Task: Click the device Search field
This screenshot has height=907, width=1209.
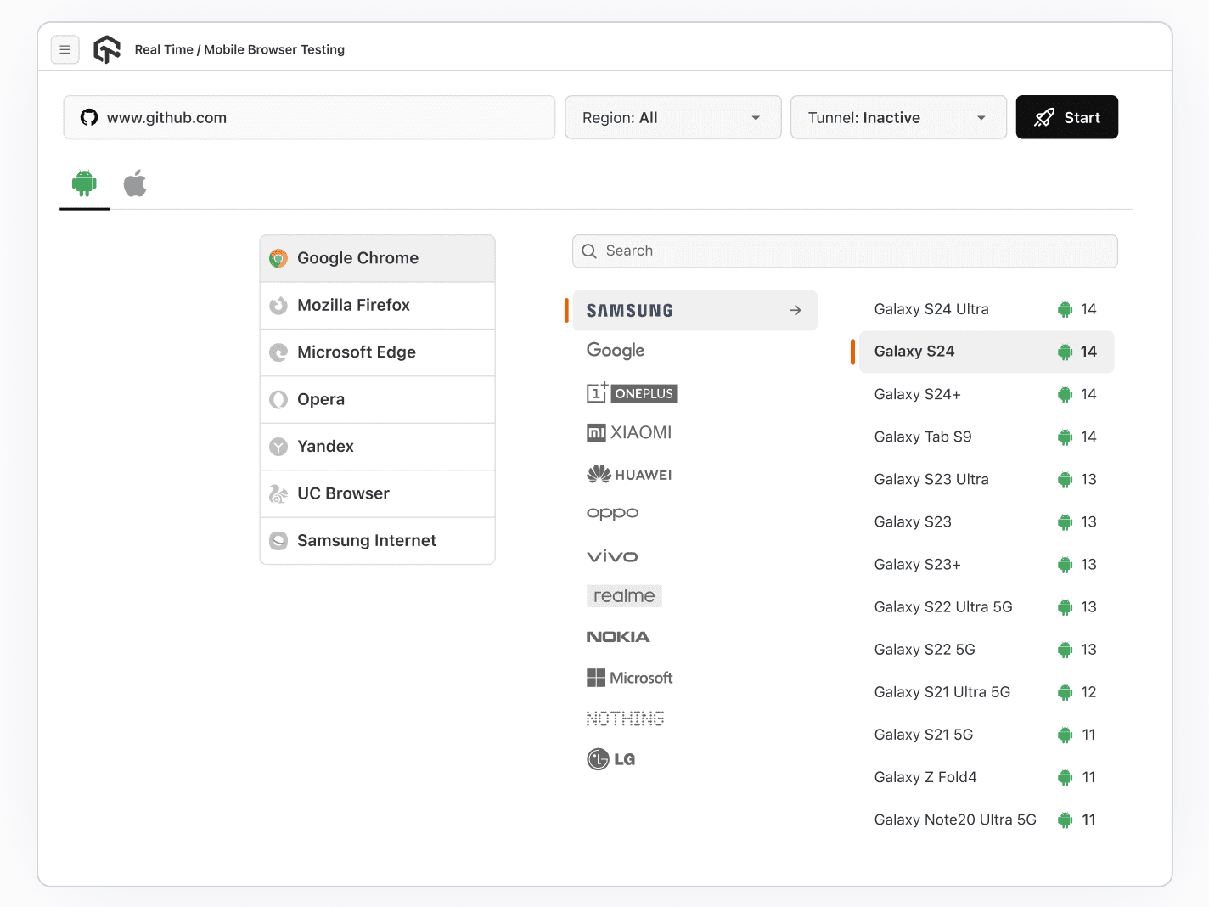Action: (844, 251)
